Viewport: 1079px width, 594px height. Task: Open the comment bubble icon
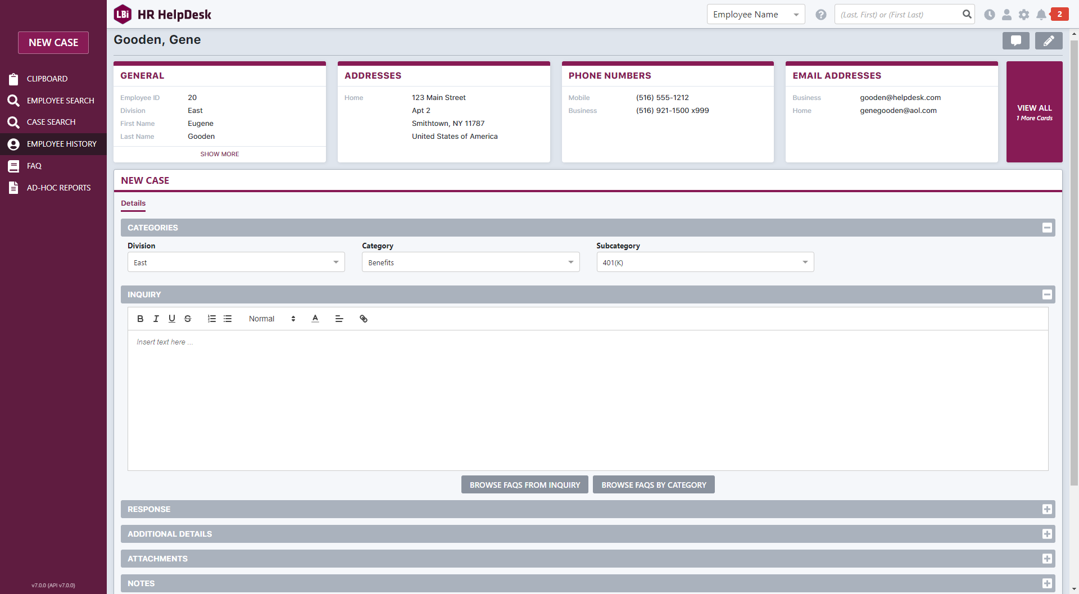pos(1015,40)
